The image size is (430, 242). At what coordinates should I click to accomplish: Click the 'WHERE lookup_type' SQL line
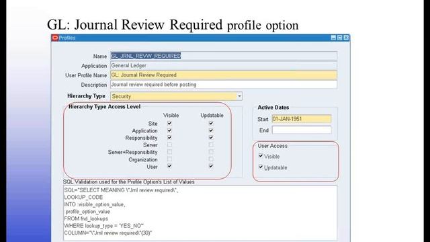(104, 226)
